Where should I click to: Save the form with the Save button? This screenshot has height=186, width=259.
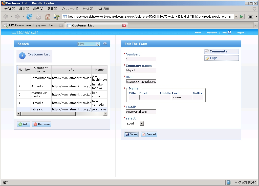point(131,134)
